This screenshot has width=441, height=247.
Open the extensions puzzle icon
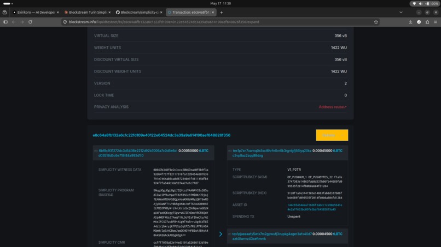click(427, 22)
